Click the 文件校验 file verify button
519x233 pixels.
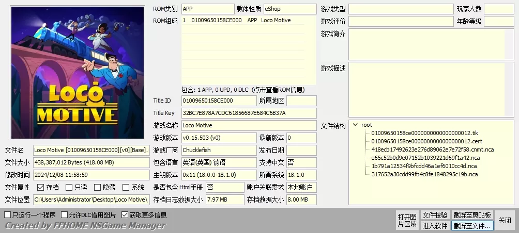pos(435,215)
